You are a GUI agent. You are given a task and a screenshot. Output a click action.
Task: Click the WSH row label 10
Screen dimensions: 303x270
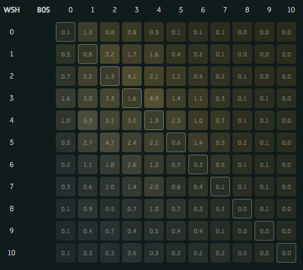pyautogui.click(x=12, y=253)
